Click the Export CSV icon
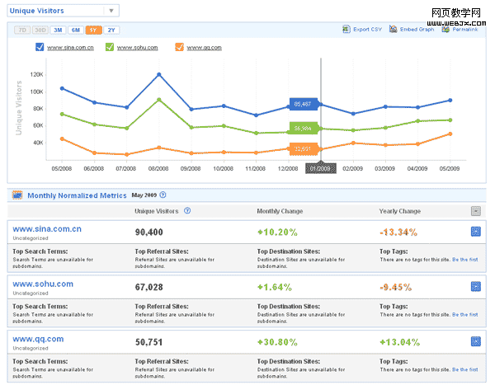 (346, 30)
